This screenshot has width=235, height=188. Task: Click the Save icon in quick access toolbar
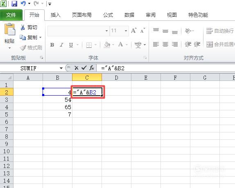pyautogui.click(x=14, y=4)
